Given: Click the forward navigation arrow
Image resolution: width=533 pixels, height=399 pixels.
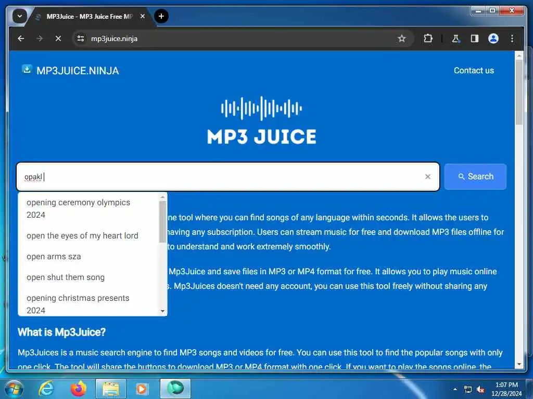Looking at the screenshot, I should tap(40, 38).
